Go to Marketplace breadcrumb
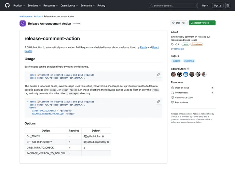The width and height of the screenshot is (235, 175). click(x=26, y=16)
